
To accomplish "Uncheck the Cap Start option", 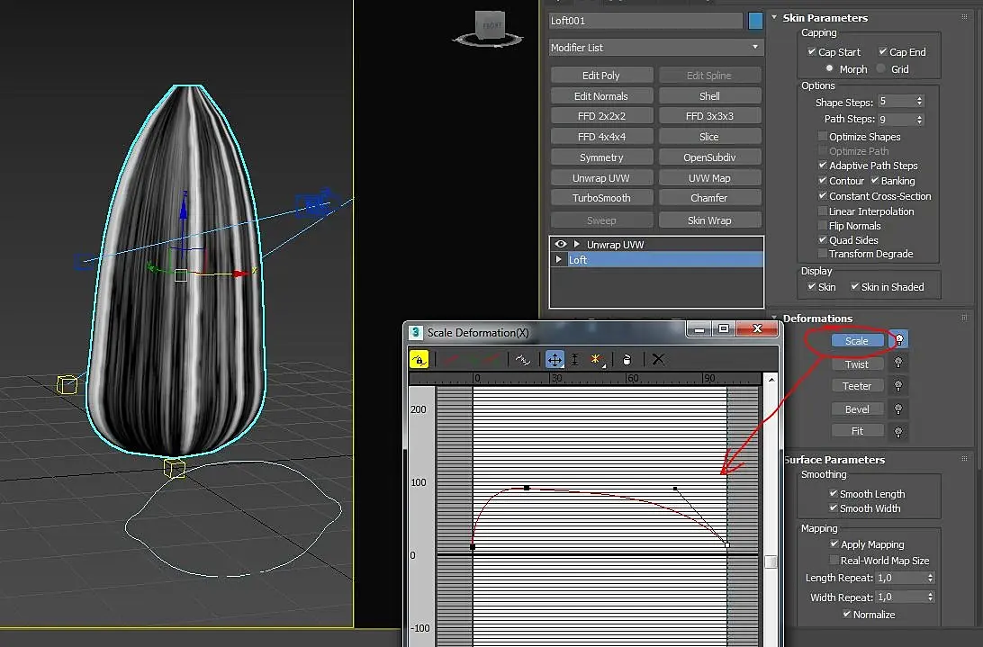I will pos(812,52).
